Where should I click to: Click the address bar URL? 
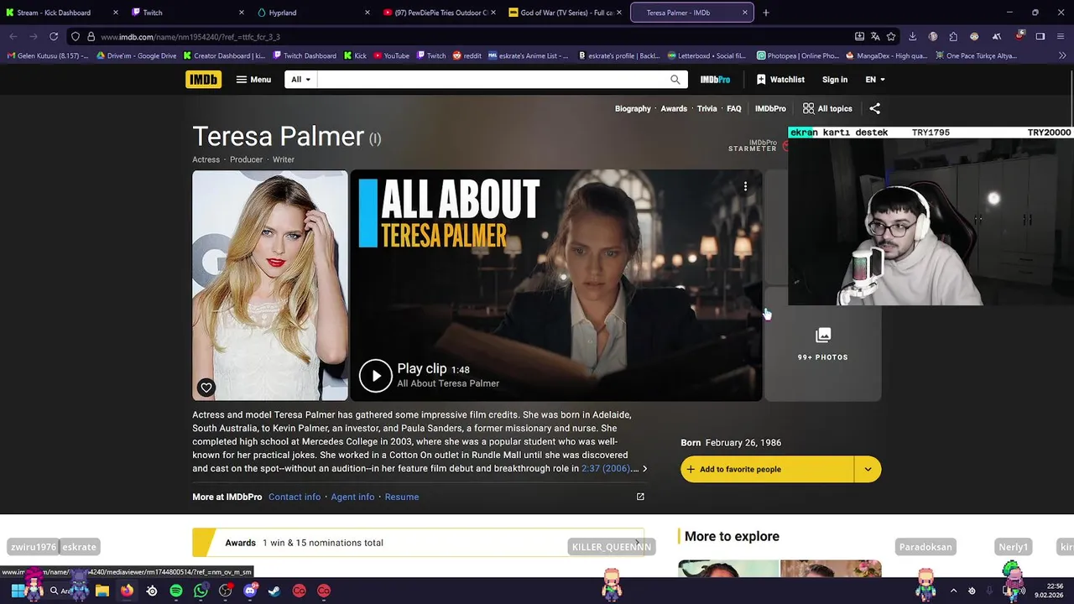coord(190,37)
